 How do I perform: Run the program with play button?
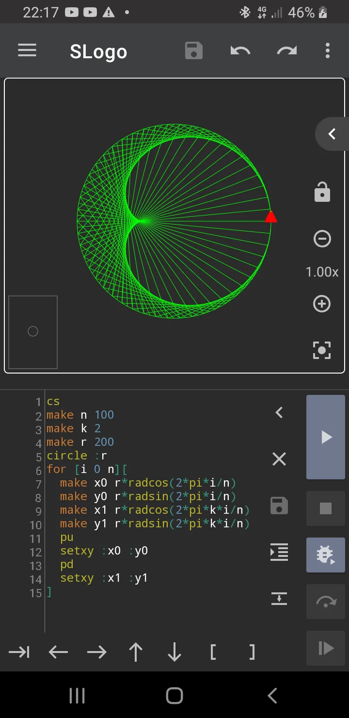click(x=326, y=437)
